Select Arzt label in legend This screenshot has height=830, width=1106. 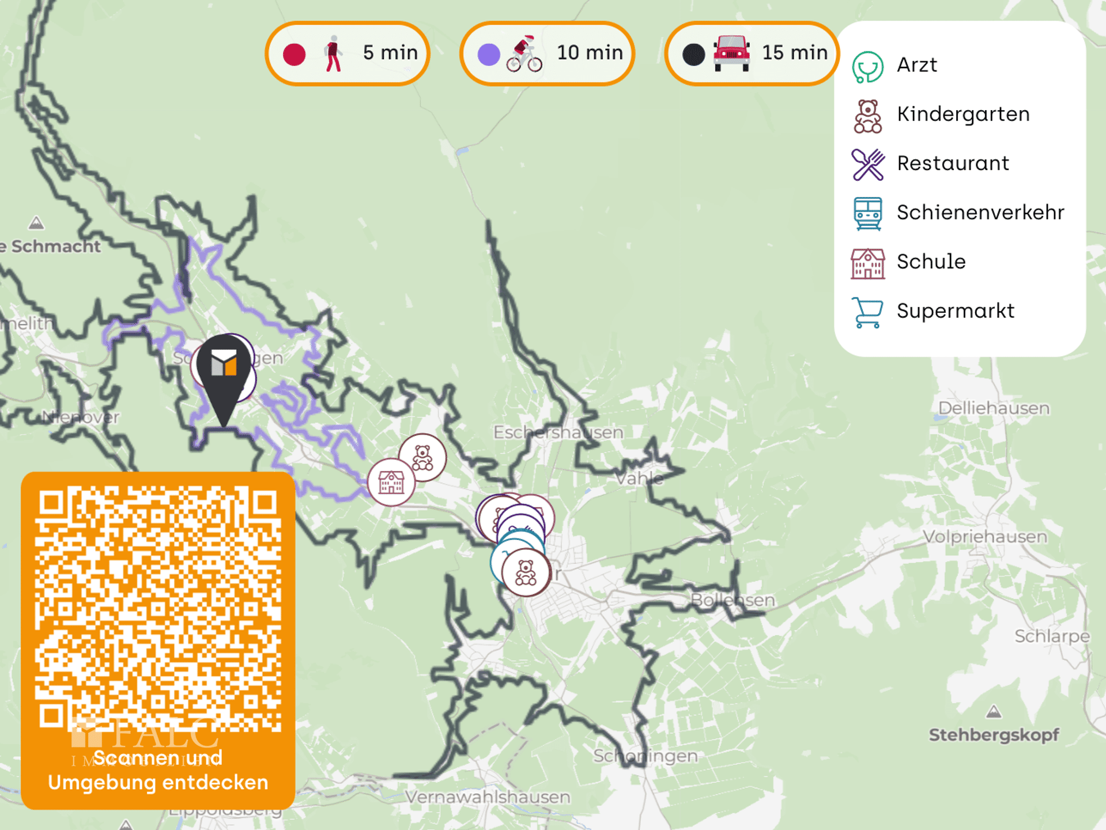(916, 65)
